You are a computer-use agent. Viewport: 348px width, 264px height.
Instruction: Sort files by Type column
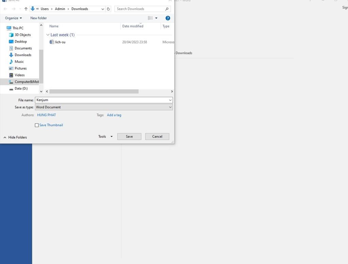[166, 26]
